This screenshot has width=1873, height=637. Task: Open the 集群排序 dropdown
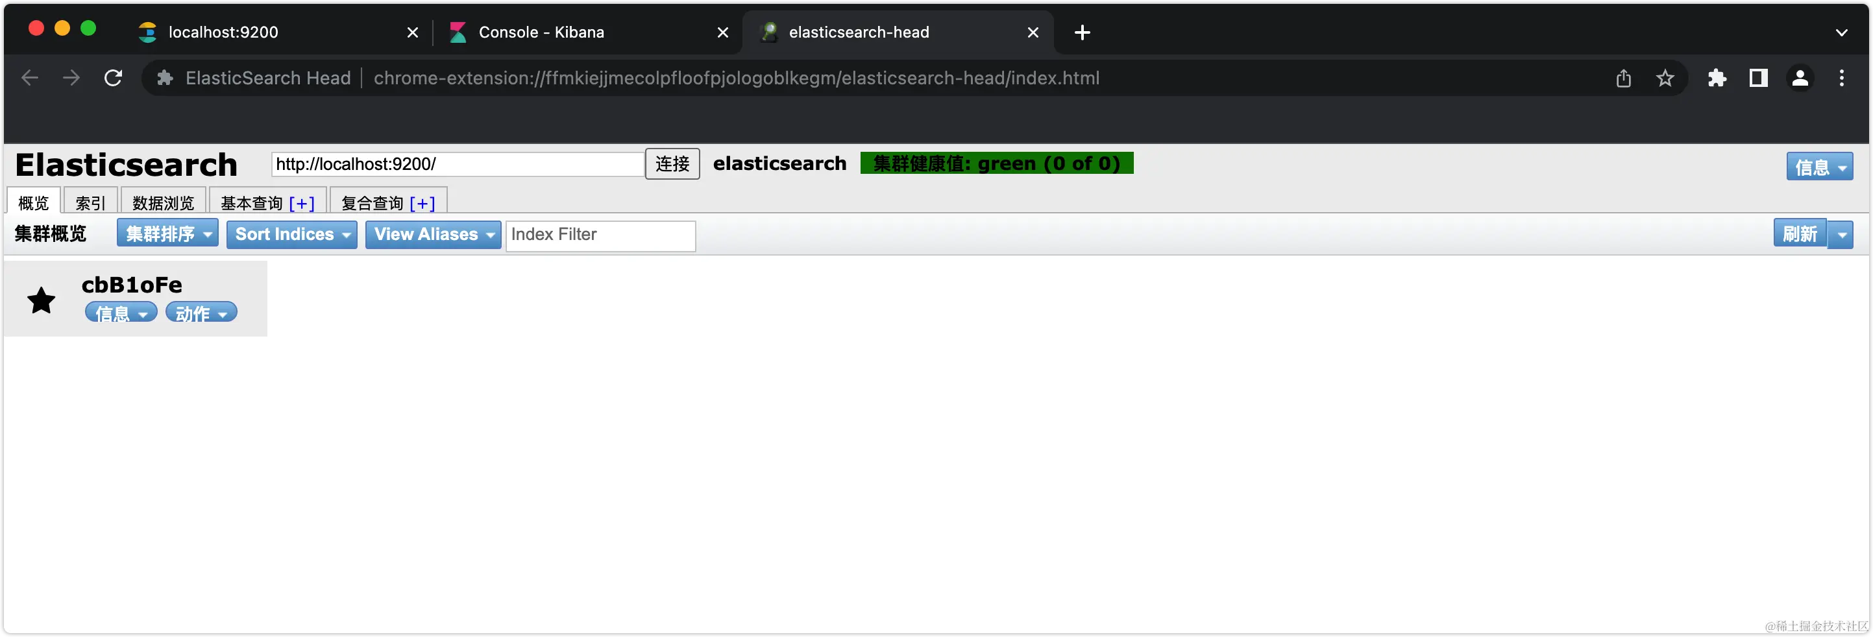[x=167, y=233]
